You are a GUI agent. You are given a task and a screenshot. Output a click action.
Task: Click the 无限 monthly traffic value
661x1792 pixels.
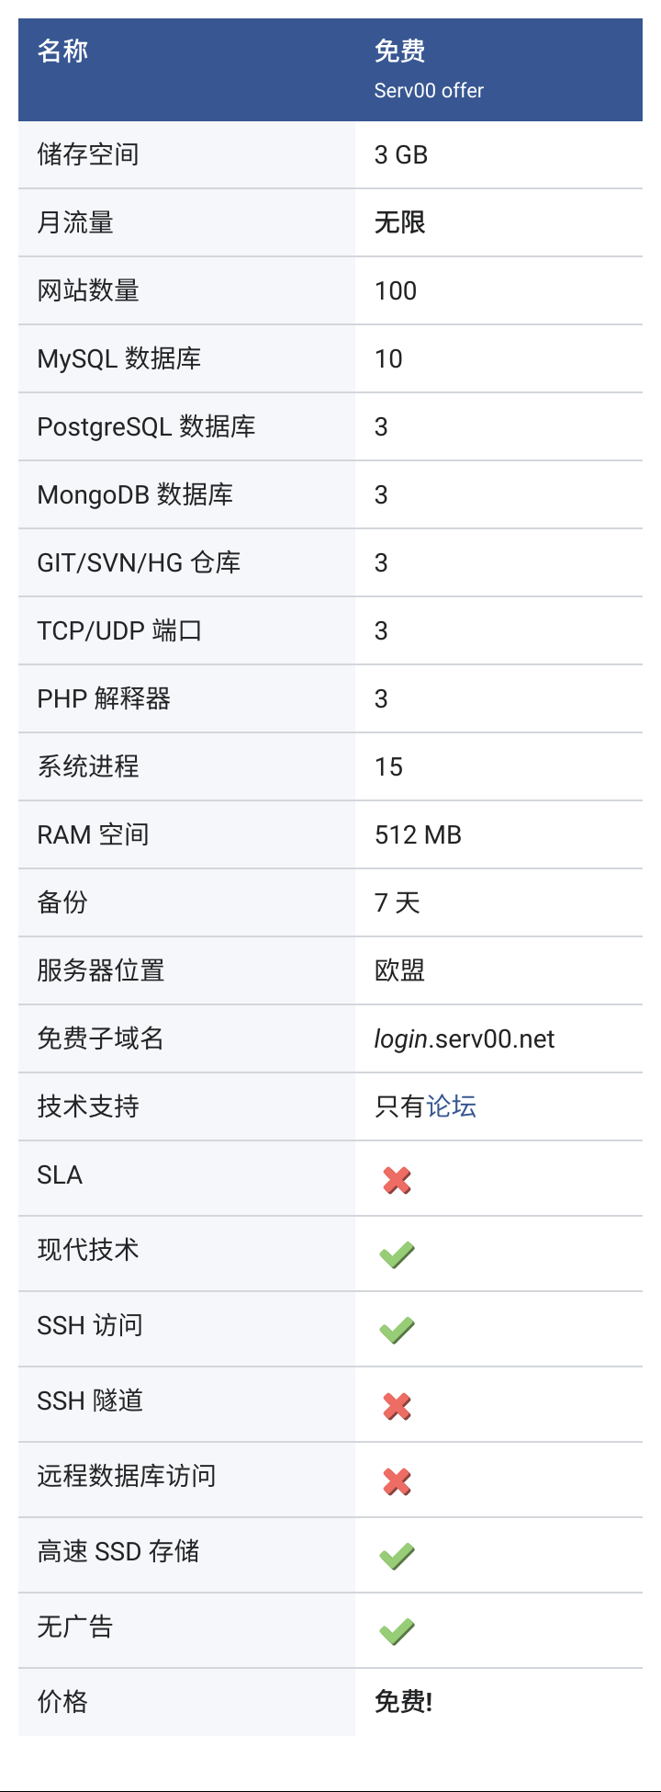[x=399, y=222]
